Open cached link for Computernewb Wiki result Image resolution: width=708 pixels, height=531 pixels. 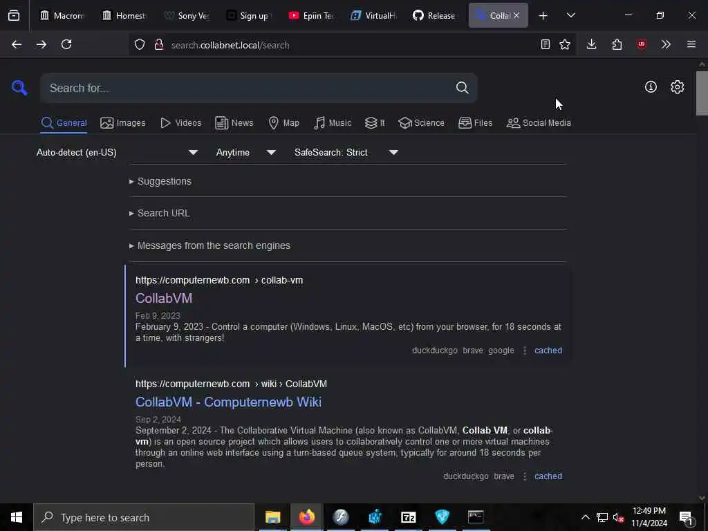548,476
